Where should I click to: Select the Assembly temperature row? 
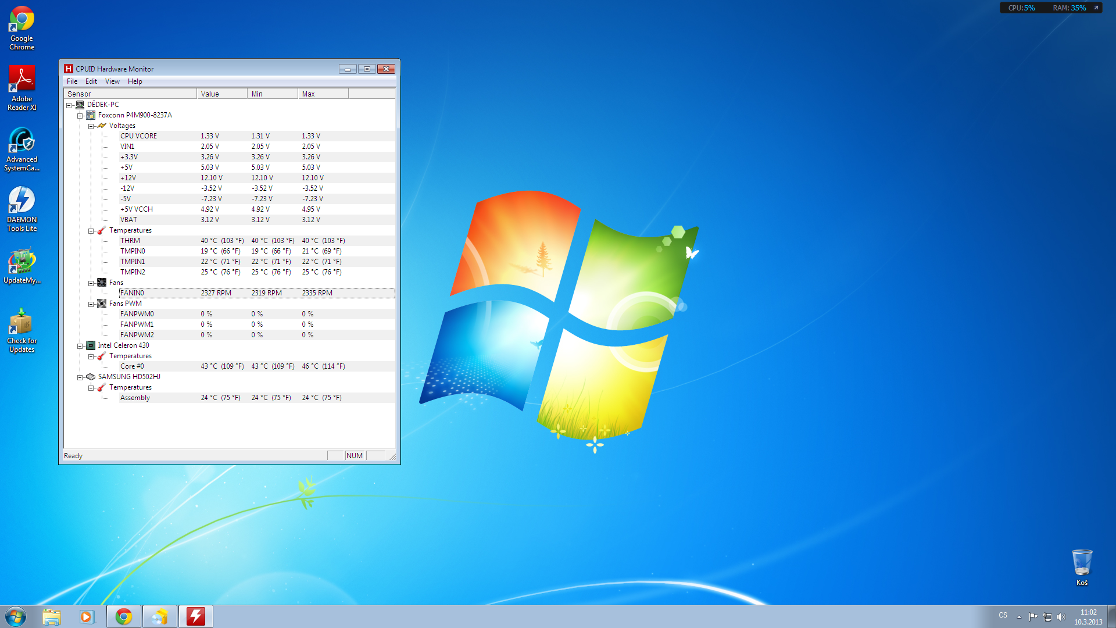coord(257,398)
